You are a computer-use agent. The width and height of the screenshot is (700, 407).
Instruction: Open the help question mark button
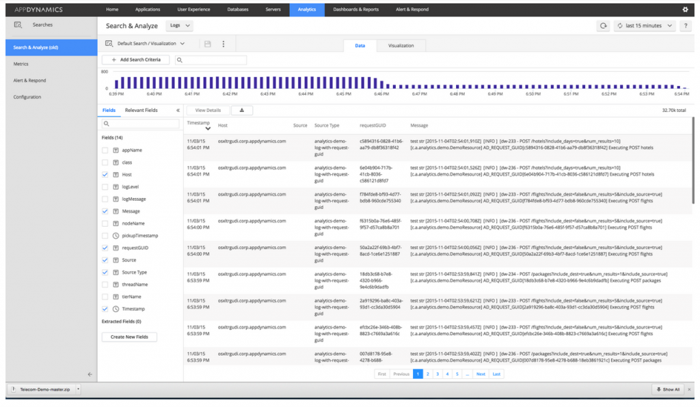click(x=685, y=26)
